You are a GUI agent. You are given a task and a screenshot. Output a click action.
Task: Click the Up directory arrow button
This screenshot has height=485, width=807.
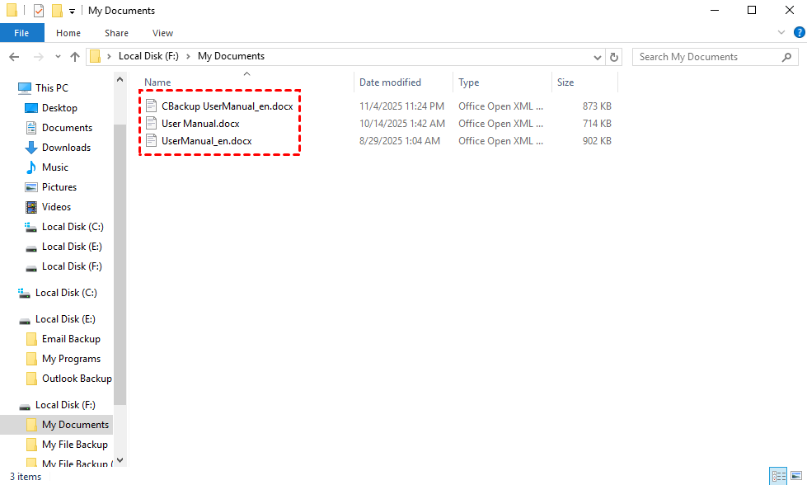75,57
